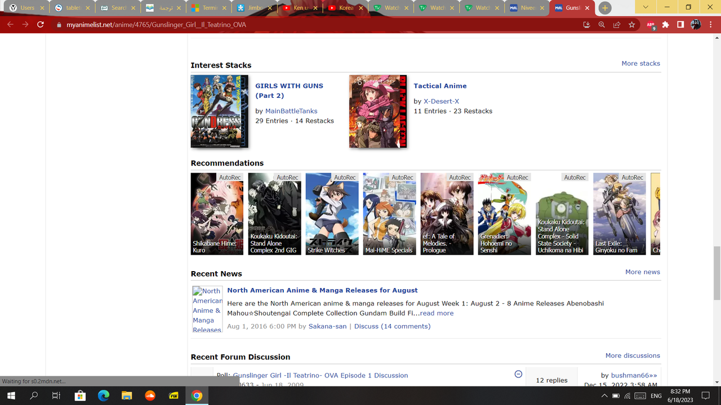Reload the page with the refresh icon

pos(41,25)
